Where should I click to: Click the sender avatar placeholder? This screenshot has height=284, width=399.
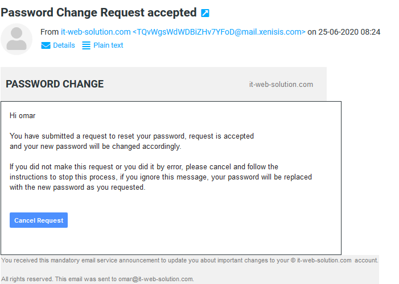tap(17, 39)
